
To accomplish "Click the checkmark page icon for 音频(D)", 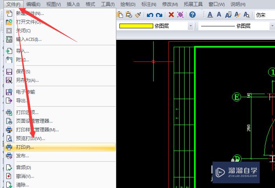I will [x=9, y=168].
